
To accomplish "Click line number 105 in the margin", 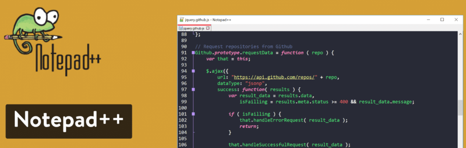I will pyautogui.click(x=183, y=139).
